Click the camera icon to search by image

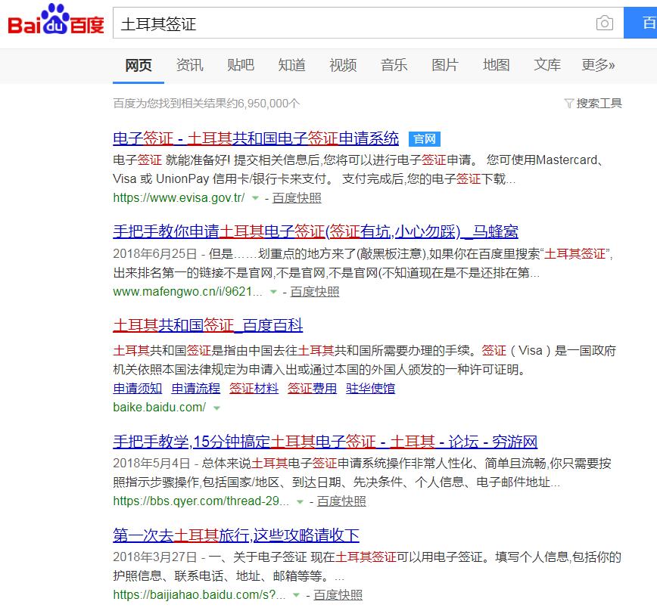[605, 23]
